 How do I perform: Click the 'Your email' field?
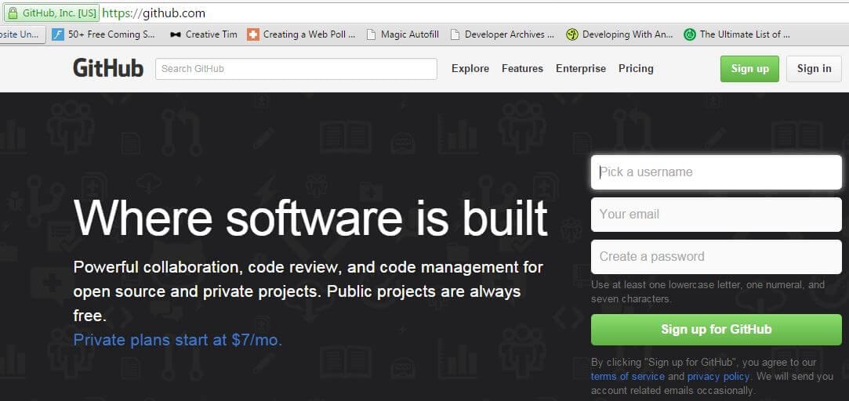tap(717, 215)
